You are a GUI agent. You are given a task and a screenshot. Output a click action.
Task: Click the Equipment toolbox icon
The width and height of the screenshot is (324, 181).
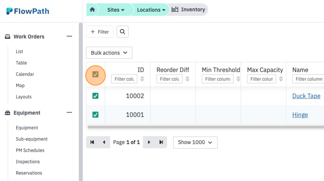click(x=8, y=113)
